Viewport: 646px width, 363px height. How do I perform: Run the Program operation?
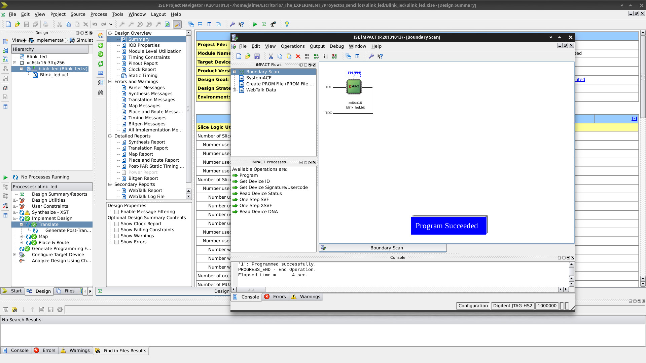(248, 175)
